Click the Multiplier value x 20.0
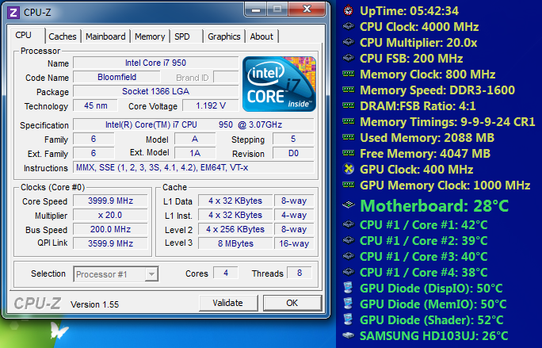Screen dimensions: 542x348 (111, 215)
